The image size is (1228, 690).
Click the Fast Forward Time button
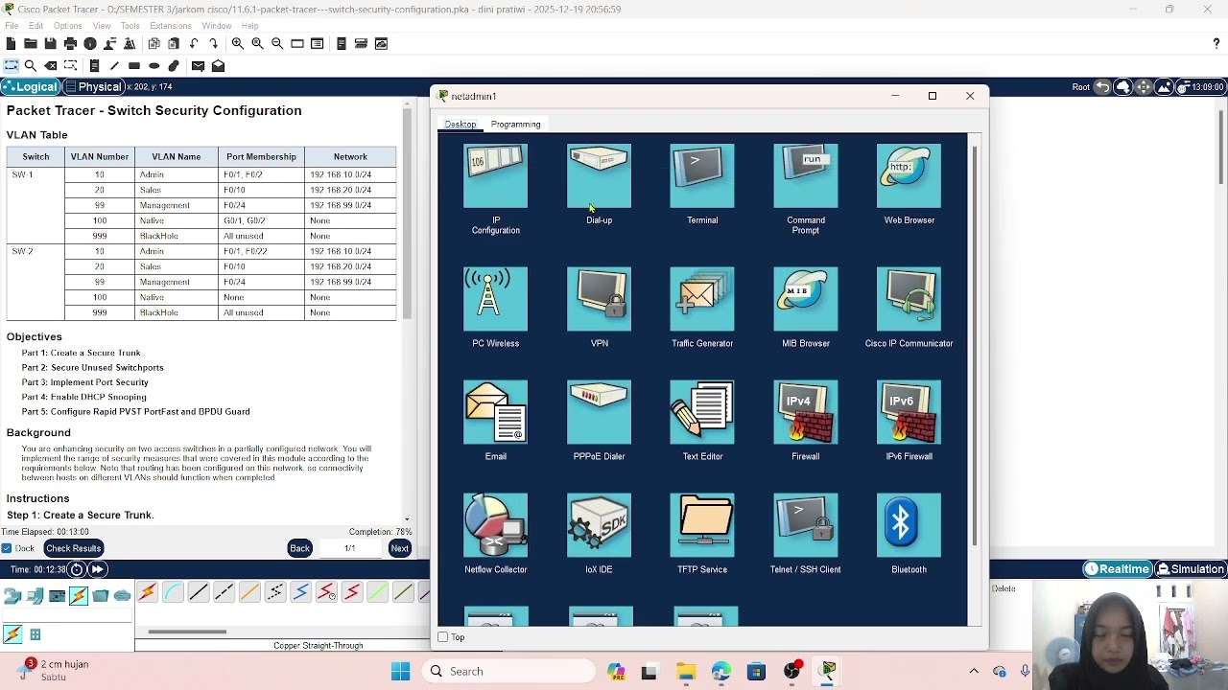point(97,569)
